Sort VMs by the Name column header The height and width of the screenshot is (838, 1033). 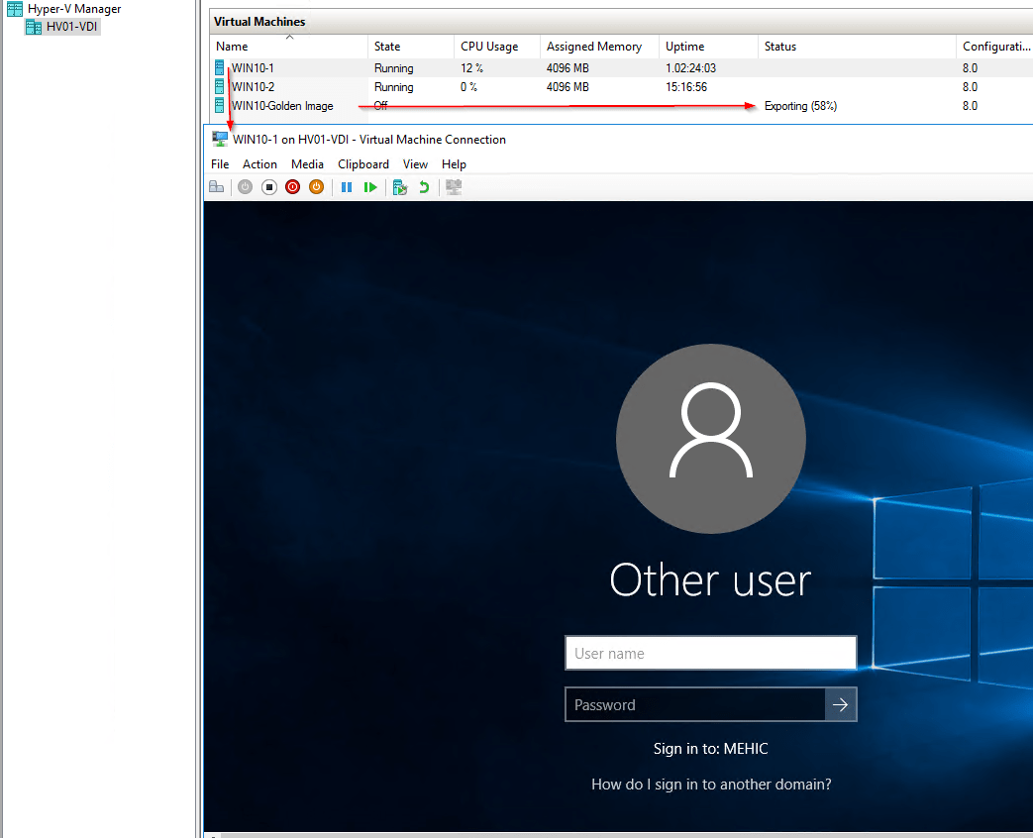tap(230, 47)
